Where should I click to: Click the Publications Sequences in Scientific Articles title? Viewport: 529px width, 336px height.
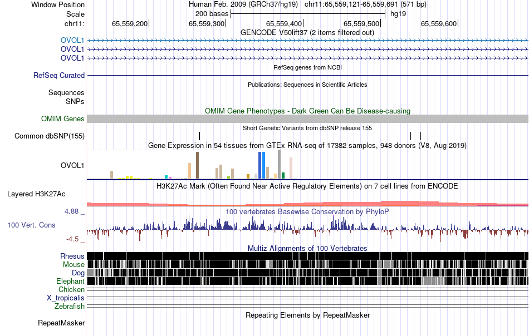307,85
